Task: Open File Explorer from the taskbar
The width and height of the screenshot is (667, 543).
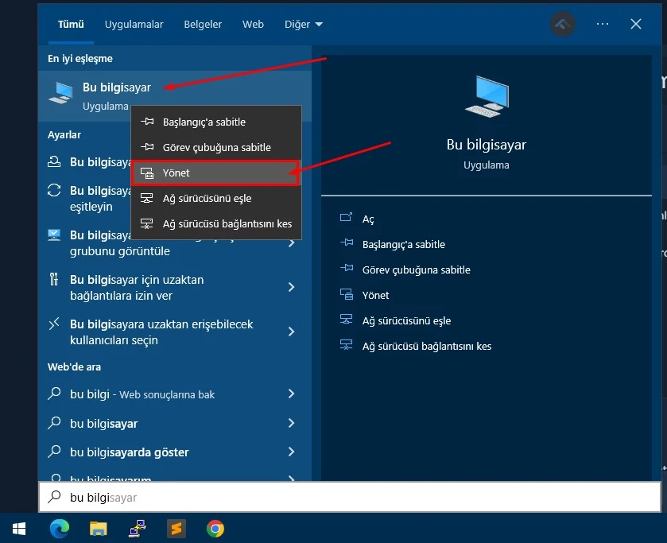Action: coord(99,528)
